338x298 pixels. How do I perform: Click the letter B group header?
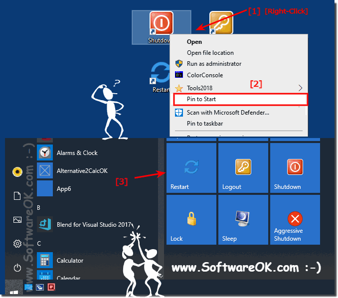coord(38,207)
